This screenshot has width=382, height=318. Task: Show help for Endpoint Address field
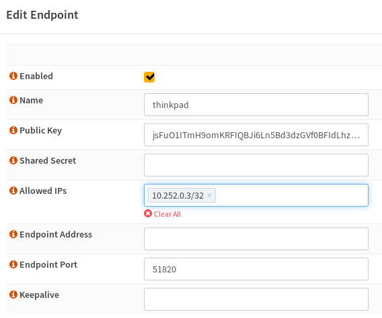tap(13, 234)
